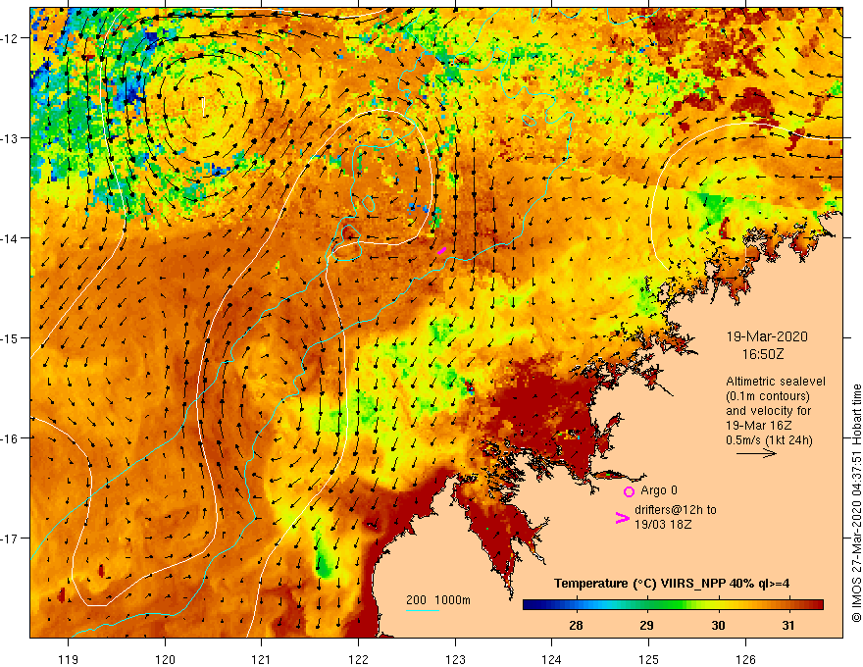Click the eddy center near 120.4E 12.7S
Image resolution: width=863 pixels, height=667 pixels.
point(203,106)
